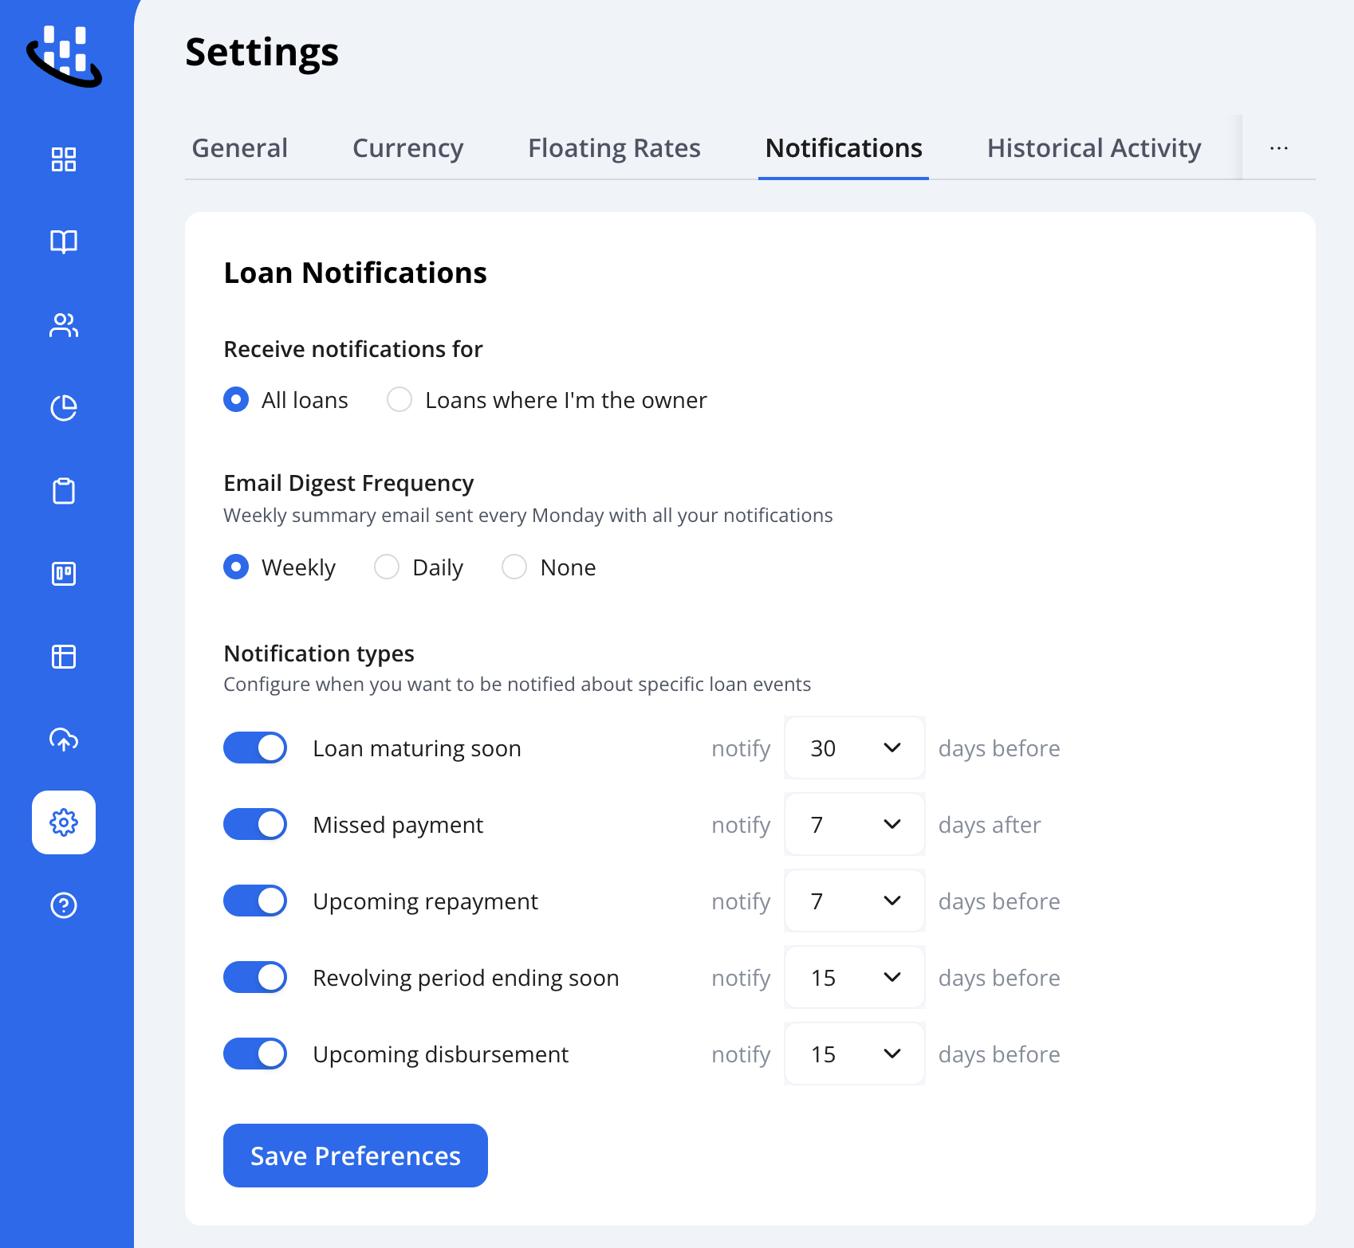Turn off the Missed payment toggle
The height and width of the screenshot is (1248, 1354).
point(255,824)
